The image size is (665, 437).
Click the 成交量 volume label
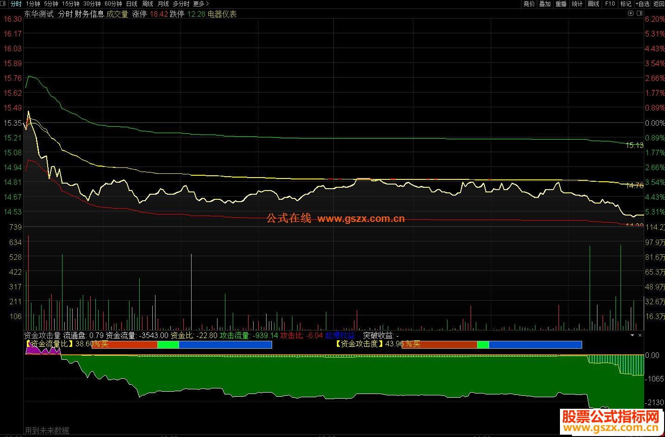(117, 14)
